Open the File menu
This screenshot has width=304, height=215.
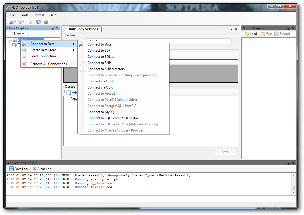(12, 15)
